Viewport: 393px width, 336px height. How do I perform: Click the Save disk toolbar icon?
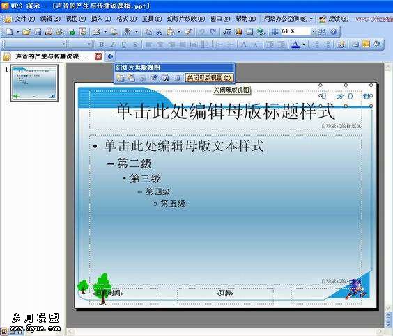[38, 32]
